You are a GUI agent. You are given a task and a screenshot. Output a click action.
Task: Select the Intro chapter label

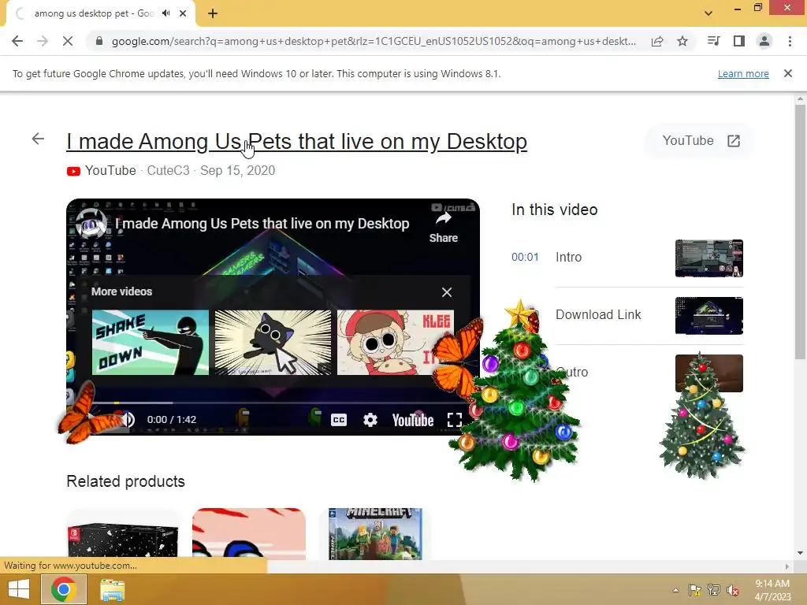569,258
